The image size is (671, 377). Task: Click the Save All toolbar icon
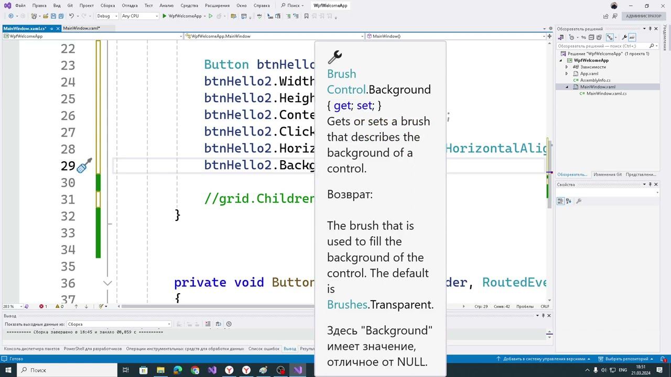pyautogui.click(x=61, y=16)
